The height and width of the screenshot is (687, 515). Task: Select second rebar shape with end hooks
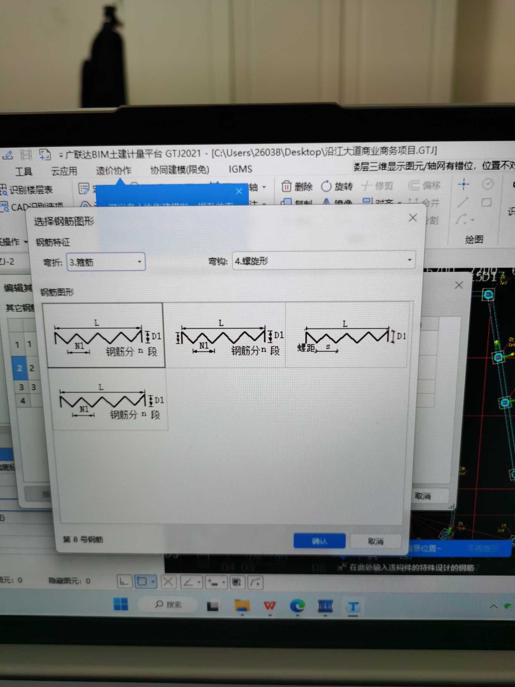click(x=226, y=334)
